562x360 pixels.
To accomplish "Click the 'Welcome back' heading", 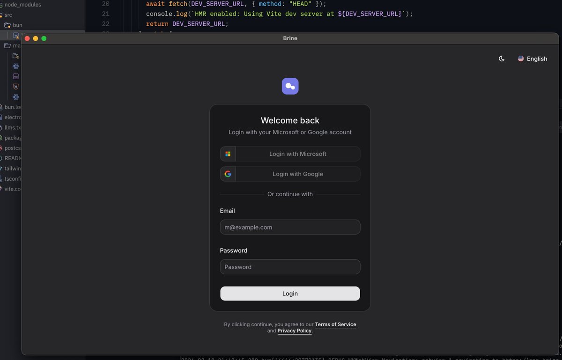I will coord(290,120).
